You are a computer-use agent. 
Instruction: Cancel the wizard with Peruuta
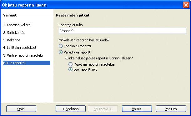(171, 109)
